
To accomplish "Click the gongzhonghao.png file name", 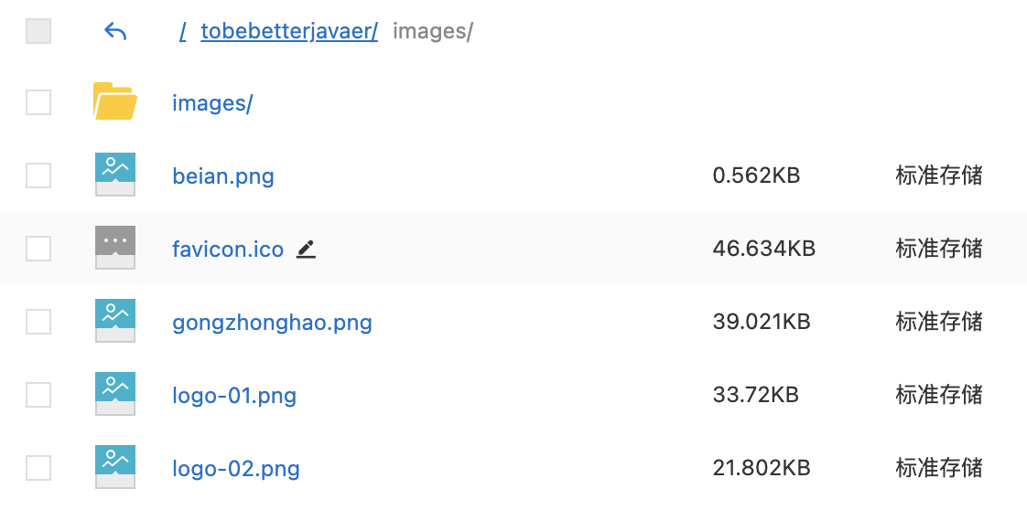I will click(x=272, y=323).
